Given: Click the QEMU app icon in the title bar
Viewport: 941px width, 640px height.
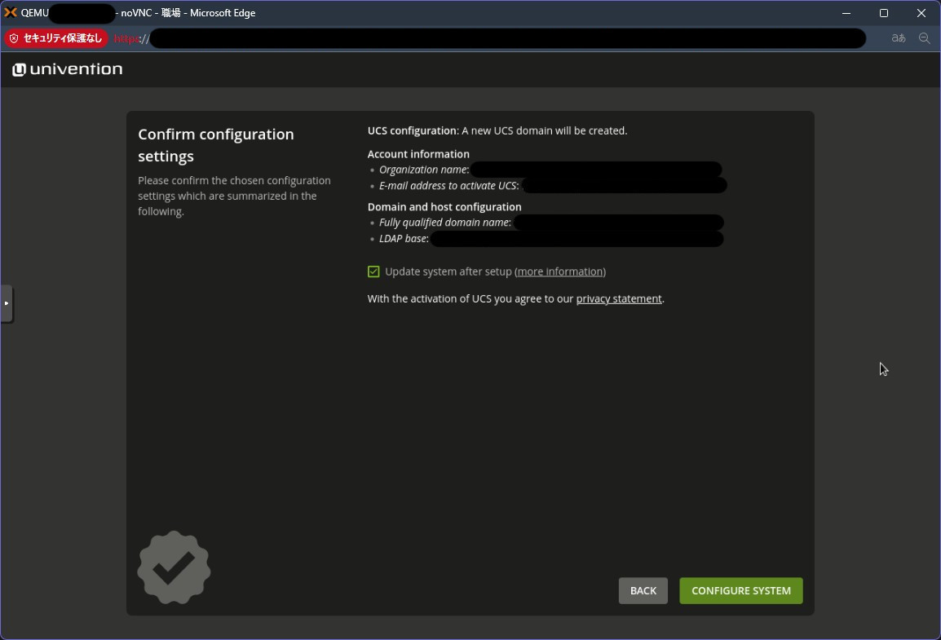Looking at the screenshot, I should (x=11, y=12).
